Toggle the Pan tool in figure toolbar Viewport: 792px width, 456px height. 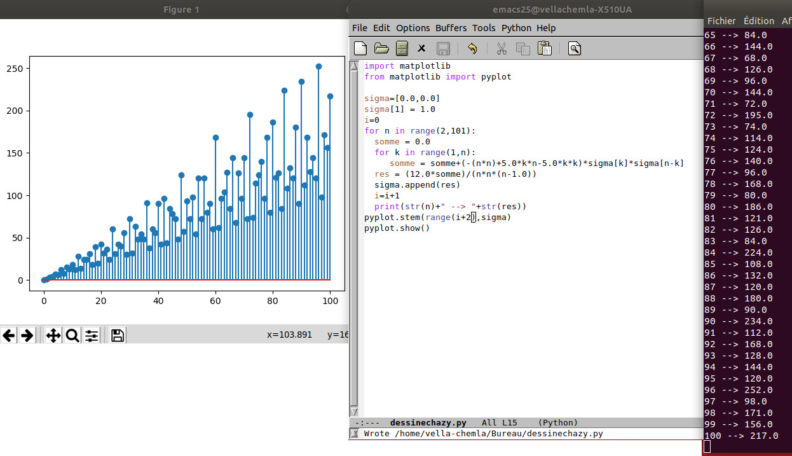tap(53, 335)
